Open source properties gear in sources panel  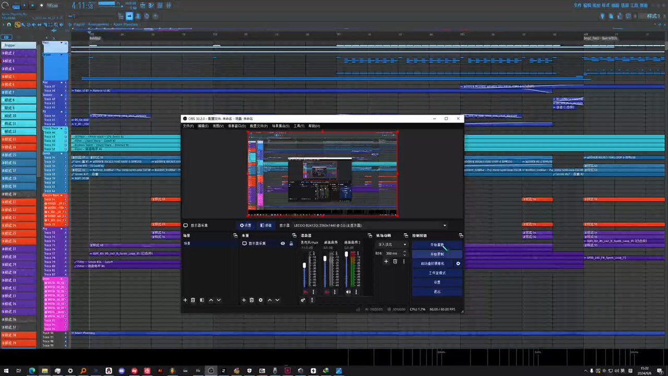click(260, 300)
